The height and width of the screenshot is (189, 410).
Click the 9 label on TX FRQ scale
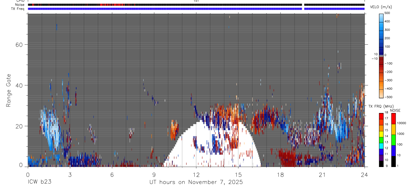coord(387,166)
